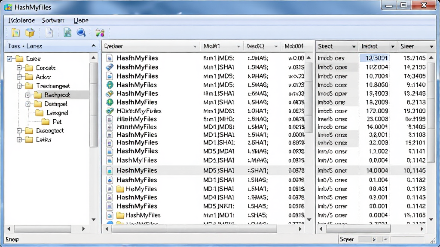The width and height of the screenshot is (440, 247).
Task: Click the 14,0004 value in highlighted row
Action: [377, 171]
